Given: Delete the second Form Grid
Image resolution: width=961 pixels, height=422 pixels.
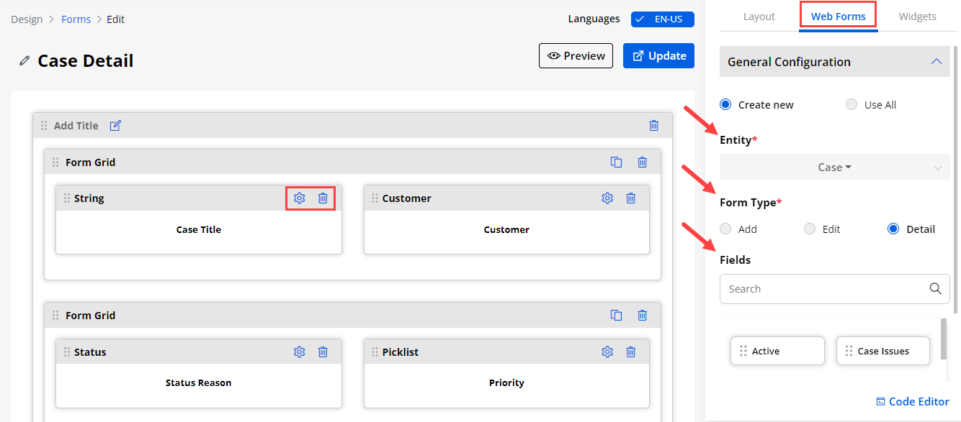Looking at the screenshot, I should point(643,316).
